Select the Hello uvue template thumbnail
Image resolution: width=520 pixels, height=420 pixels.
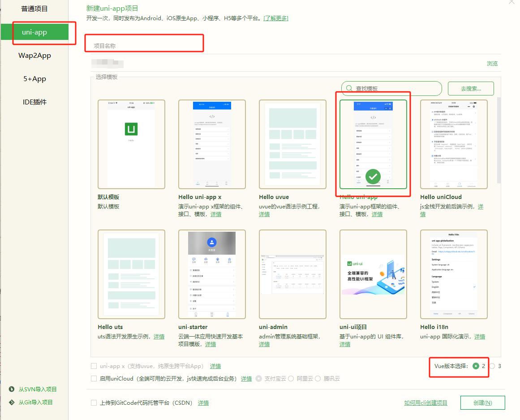(292, 144)
